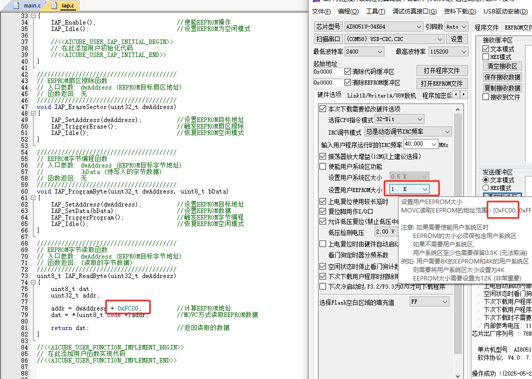Collapse IAP_ProgramByte body at line 61
Screen dimensions: 532x379
[33, 198]
